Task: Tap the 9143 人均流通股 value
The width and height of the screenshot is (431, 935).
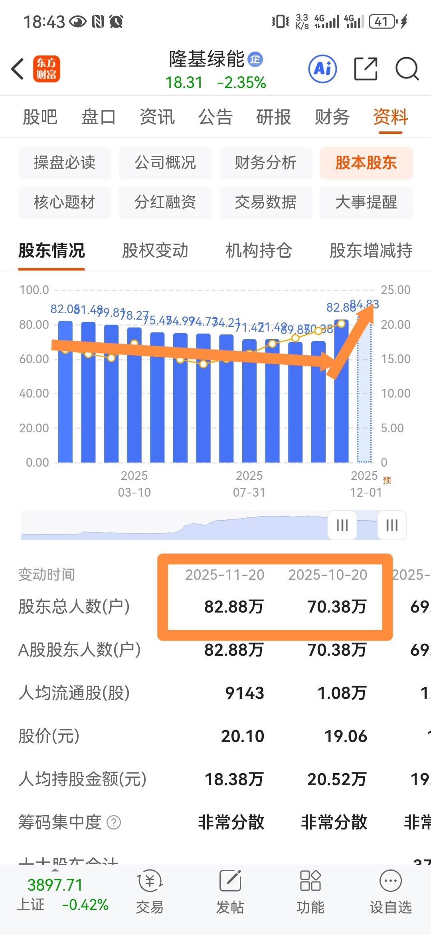Action: 245,693
